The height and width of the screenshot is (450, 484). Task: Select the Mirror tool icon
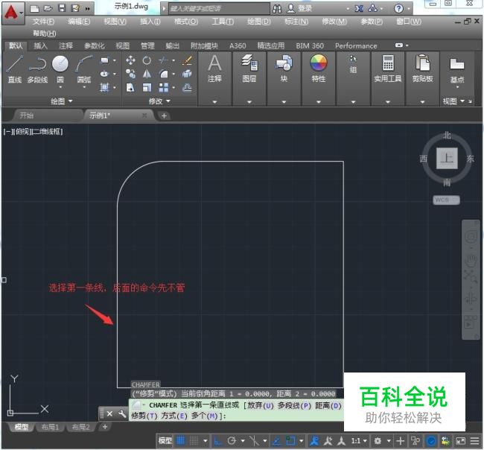click(147, 74)
